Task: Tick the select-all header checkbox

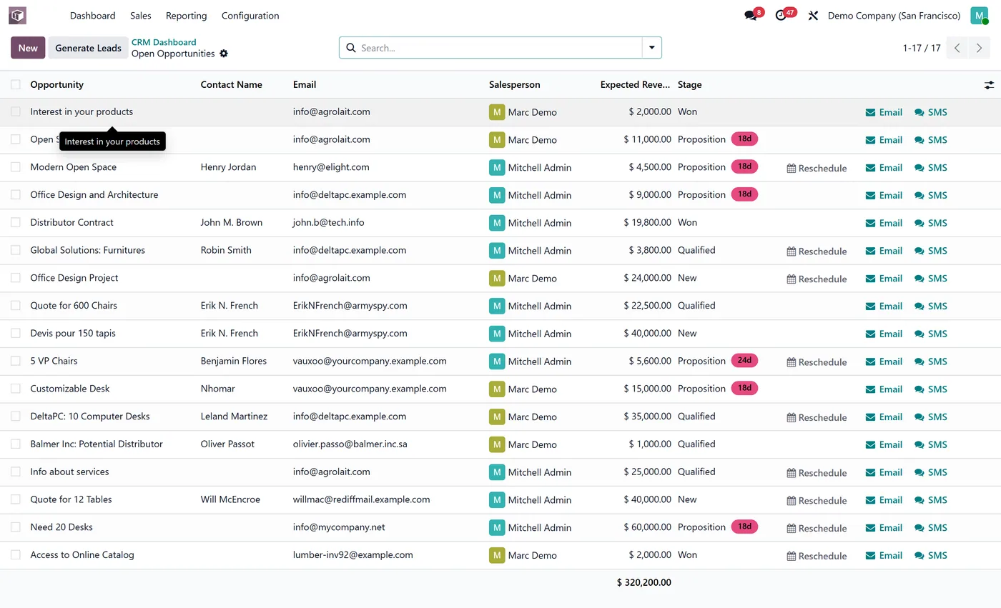Action: [16, 84]
